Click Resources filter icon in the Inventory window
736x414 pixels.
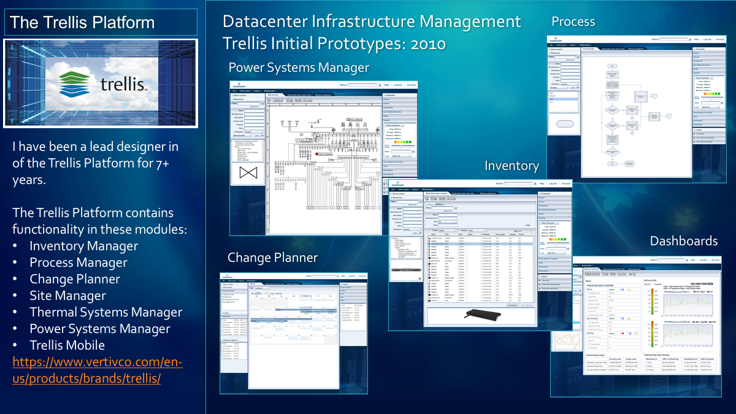tap(421, 202)
